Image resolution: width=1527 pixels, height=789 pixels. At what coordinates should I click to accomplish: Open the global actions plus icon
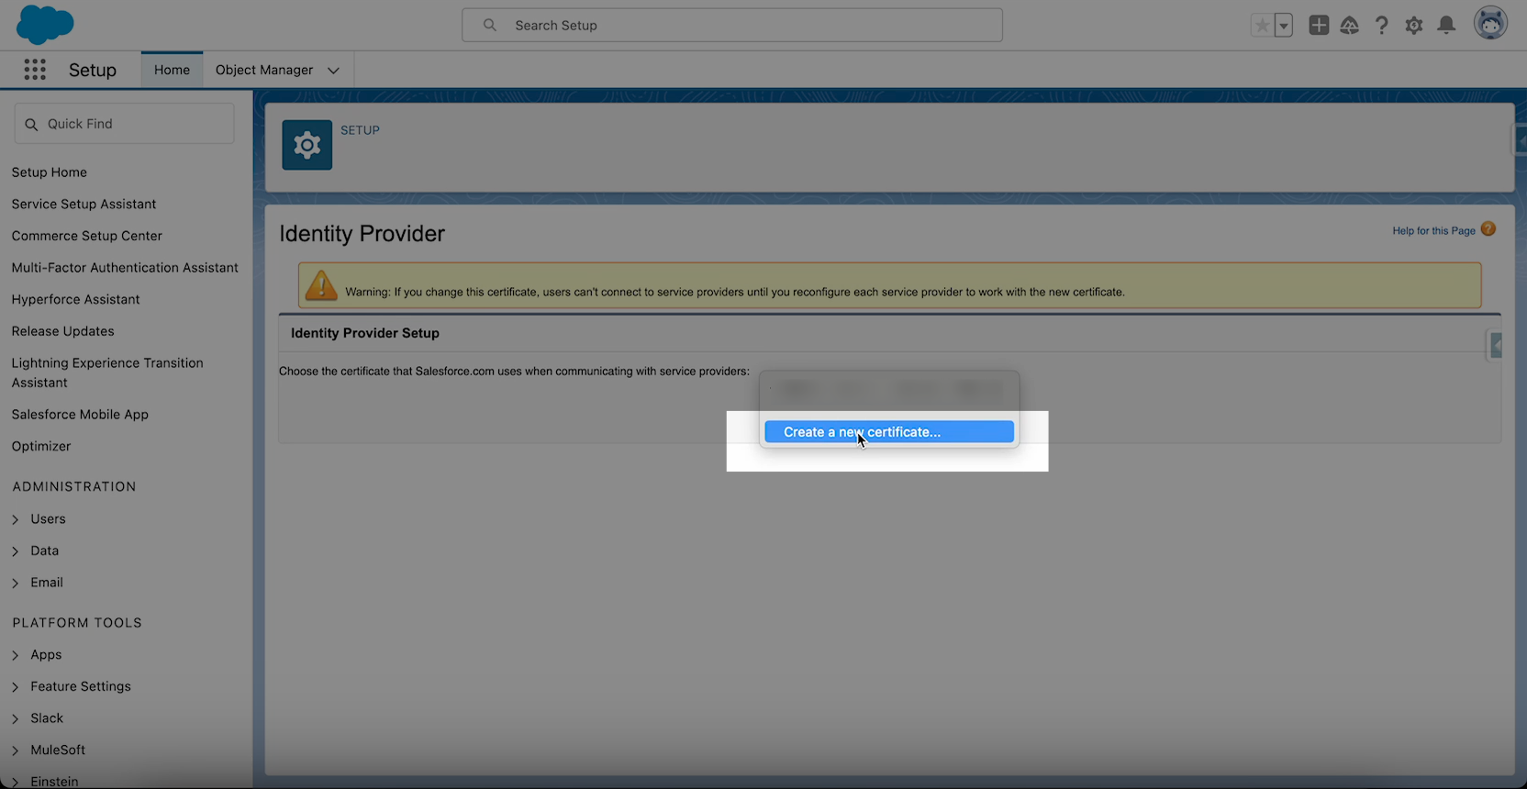[1319, 26]
